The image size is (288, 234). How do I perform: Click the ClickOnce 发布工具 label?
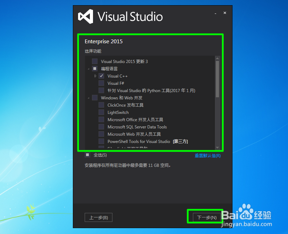click(126, 105)
